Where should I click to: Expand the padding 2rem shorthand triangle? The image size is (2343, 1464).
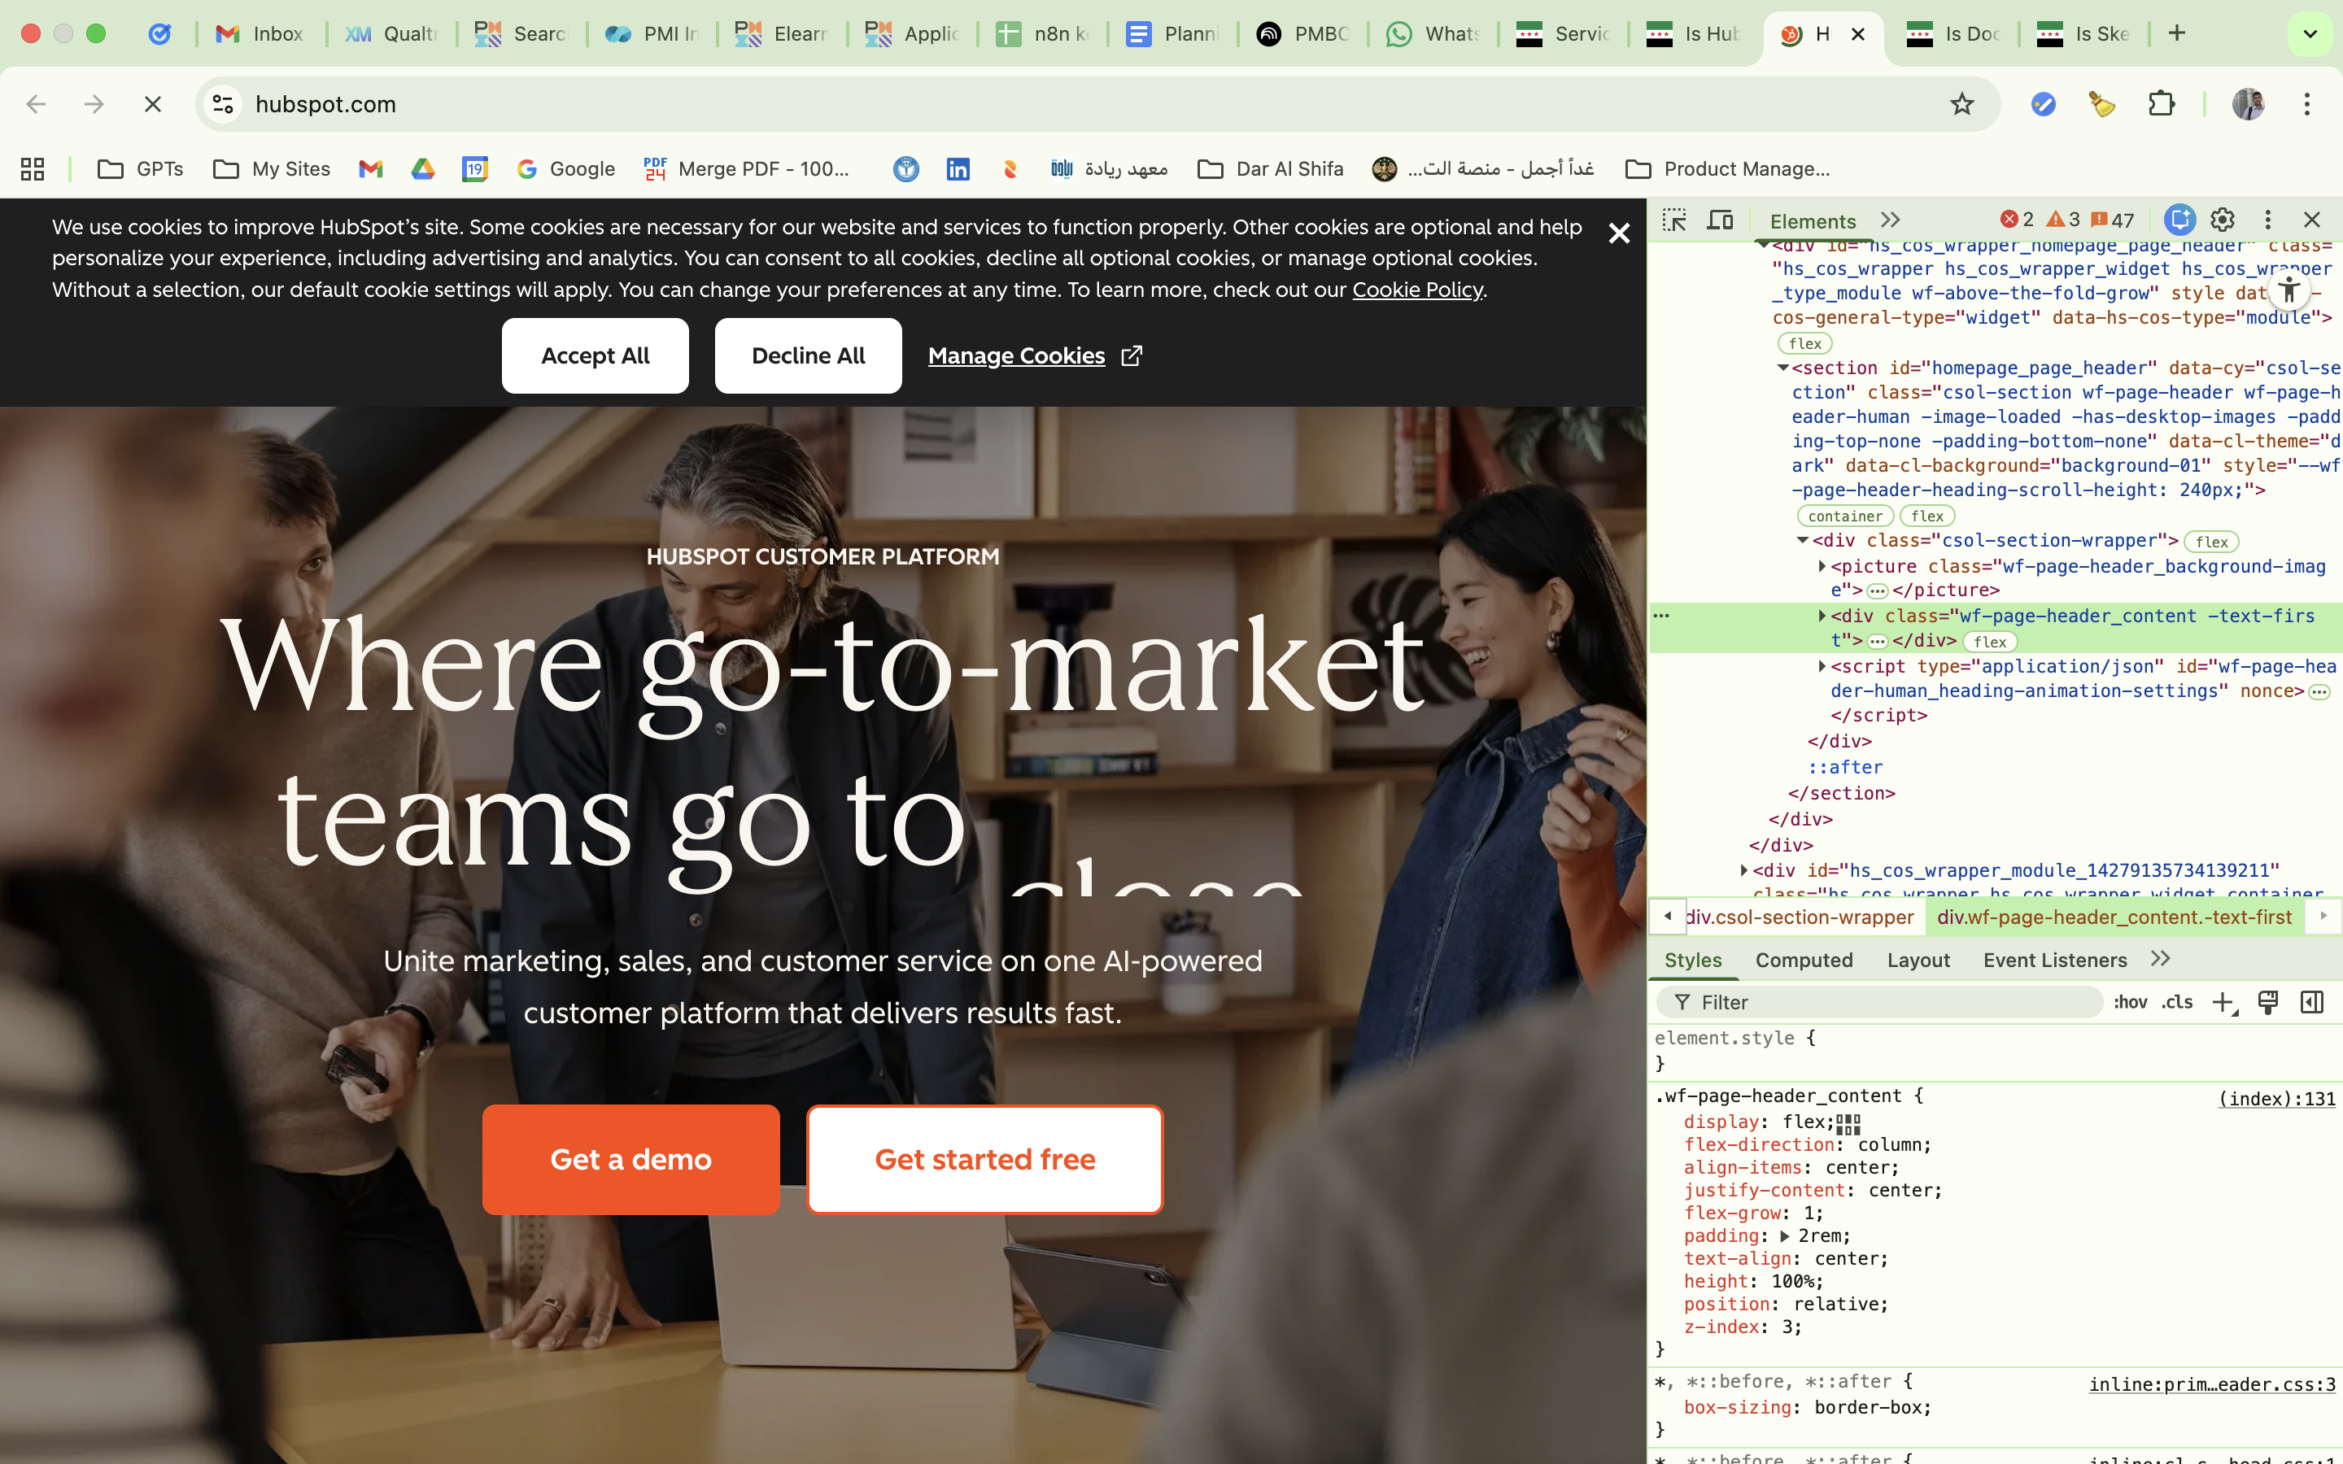click(1784, 1236)
